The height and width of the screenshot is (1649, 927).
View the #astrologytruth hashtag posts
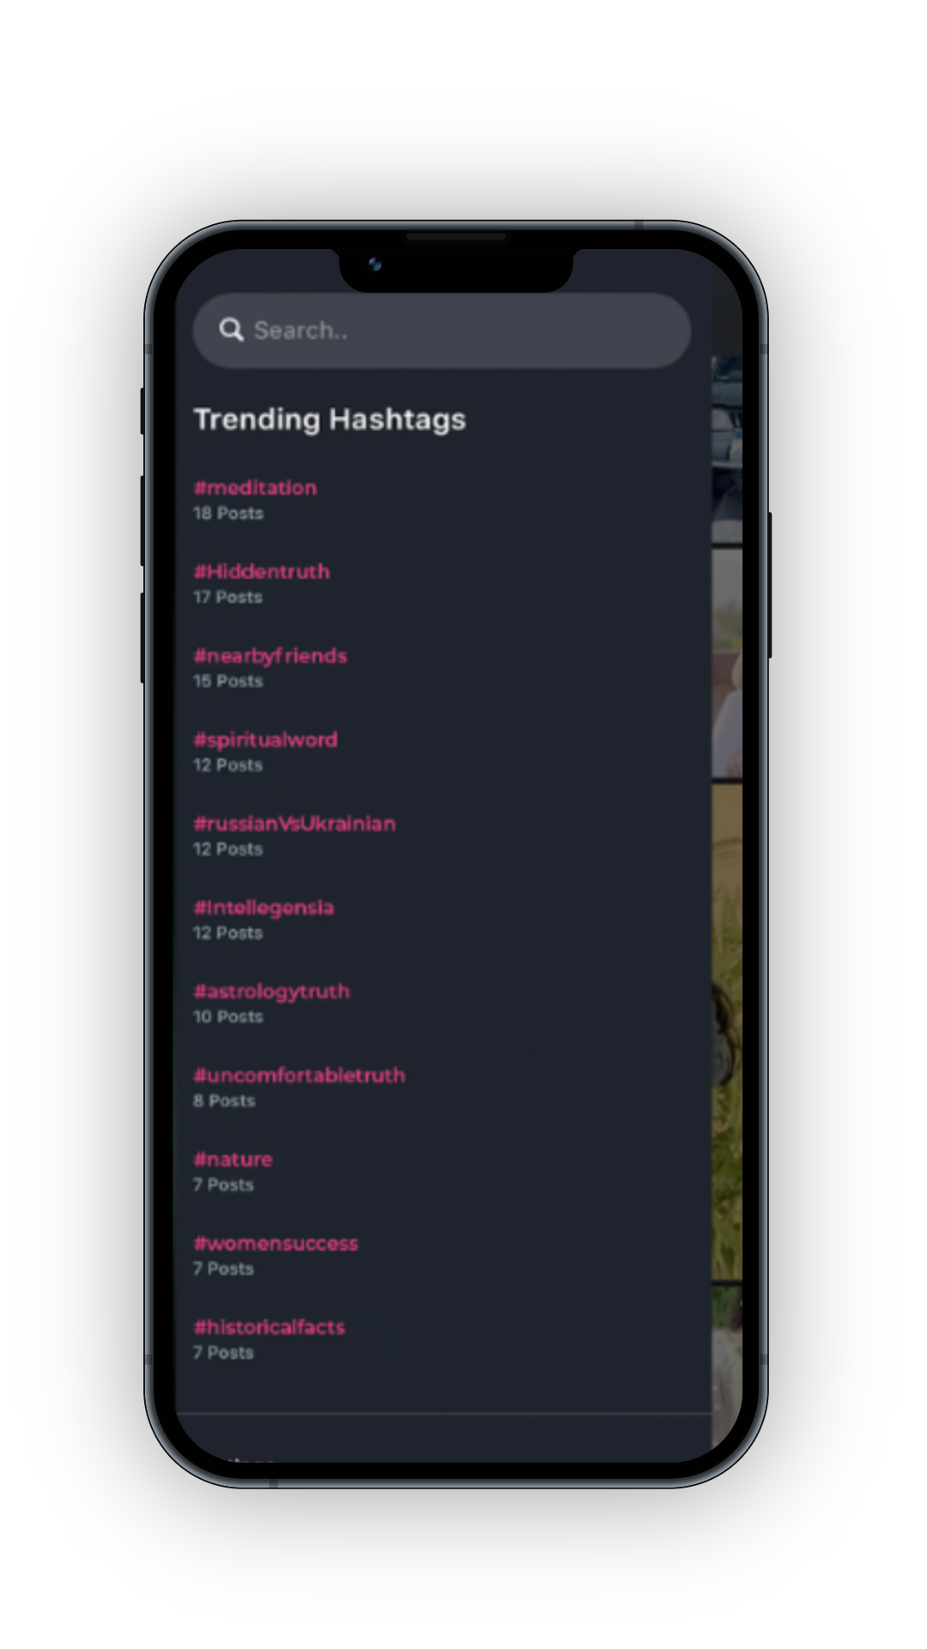click(x=272, y=992)
